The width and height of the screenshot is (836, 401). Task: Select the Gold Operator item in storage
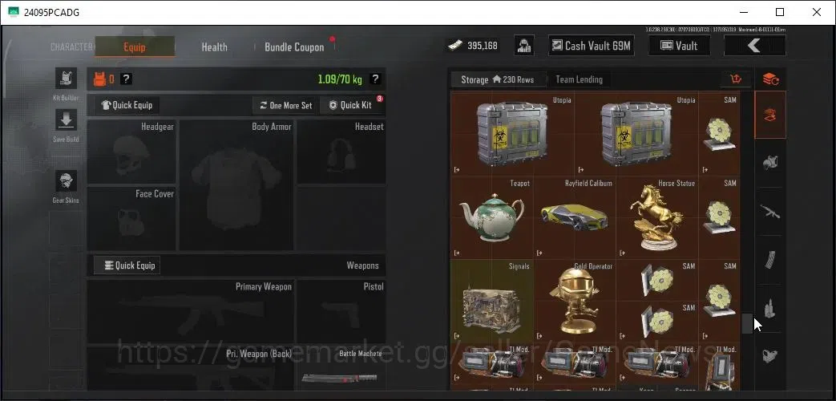point(575,301)
